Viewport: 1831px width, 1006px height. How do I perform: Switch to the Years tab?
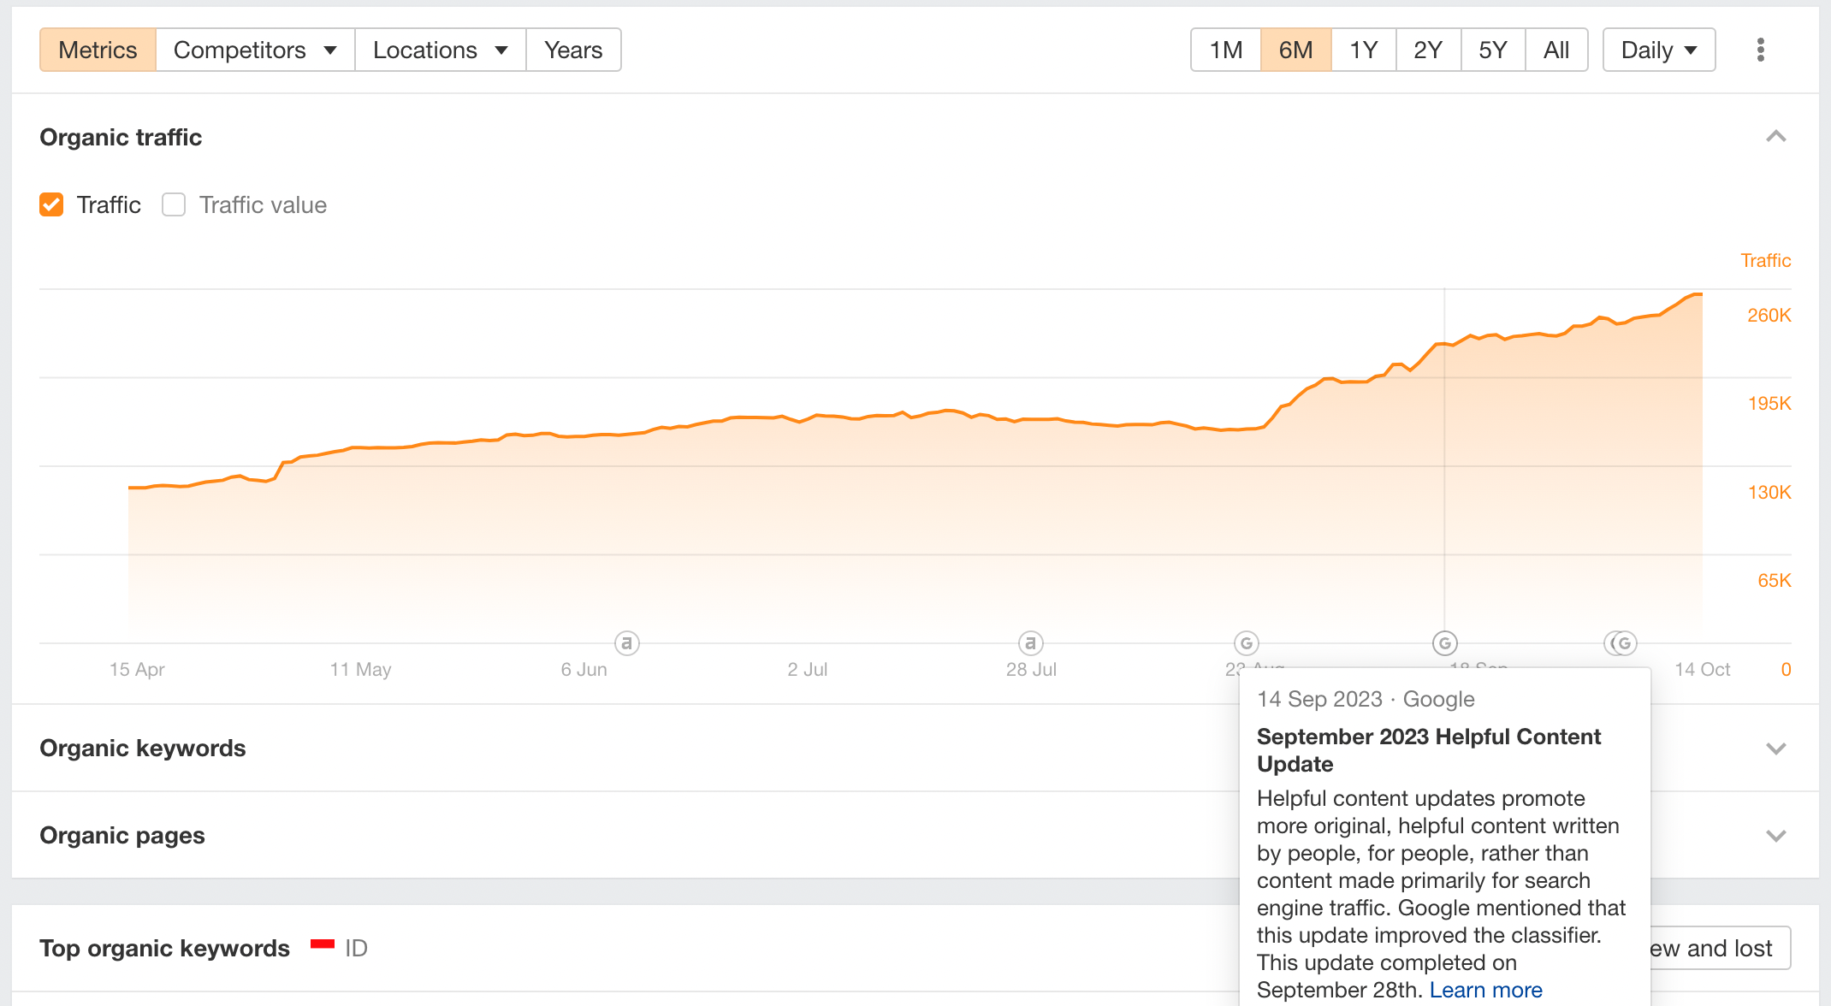coord(573,50)
